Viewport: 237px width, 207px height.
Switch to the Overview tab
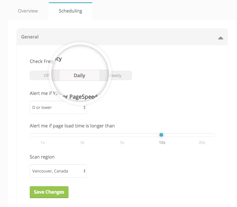coord(28,11)
